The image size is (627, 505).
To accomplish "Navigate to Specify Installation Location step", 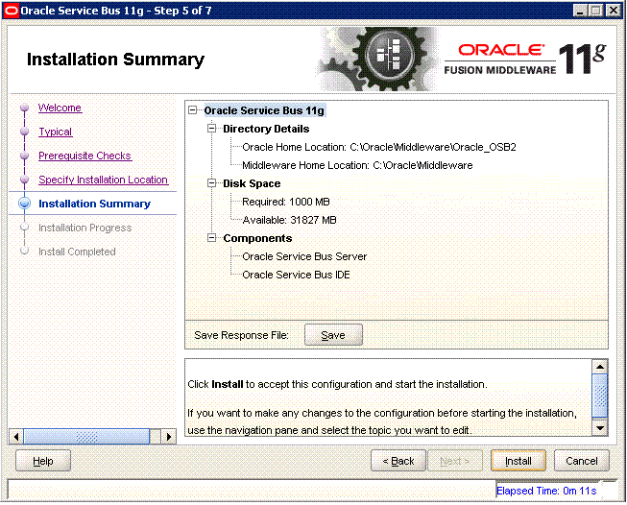I will coord(103,180).
